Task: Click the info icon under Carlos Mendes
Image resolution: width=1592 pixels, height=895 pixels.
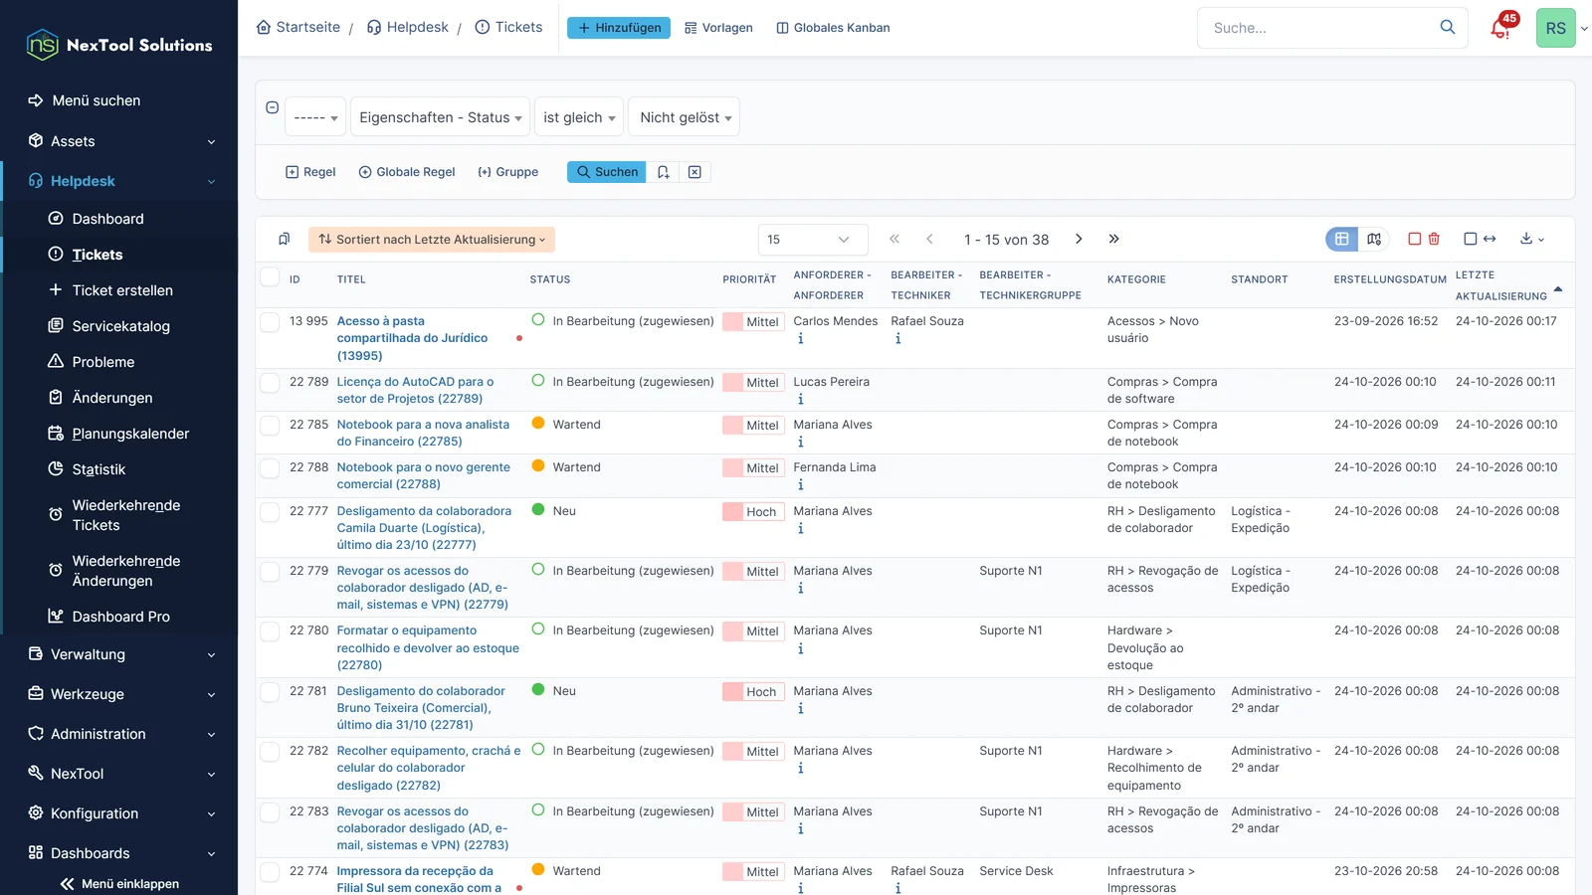Action: pos(800,339)
